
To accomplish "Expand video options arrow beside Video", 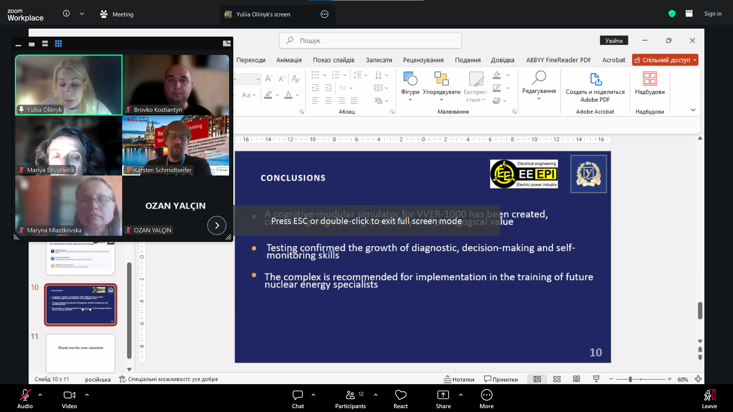I will (87, 395).
